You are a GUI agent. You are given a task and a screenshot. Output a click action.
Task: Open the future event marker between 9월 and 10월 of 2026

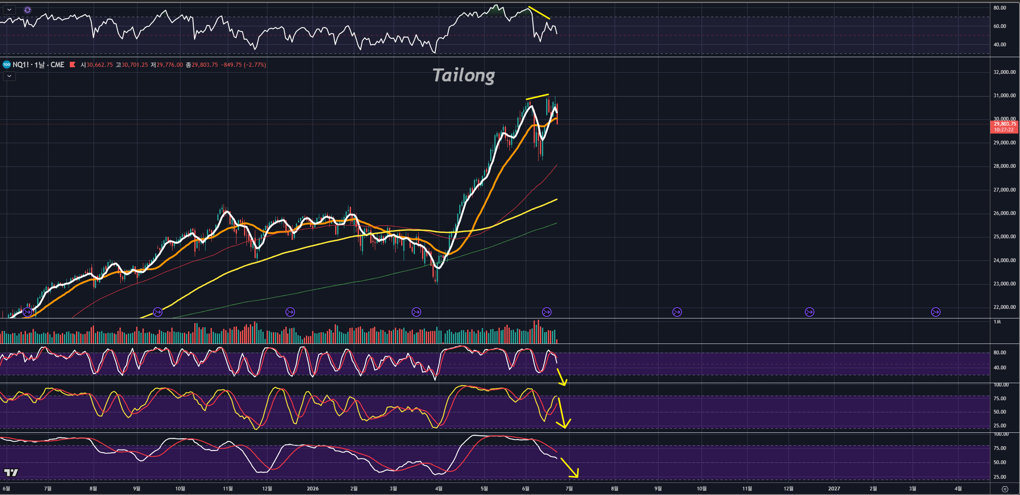pos(677,312)
